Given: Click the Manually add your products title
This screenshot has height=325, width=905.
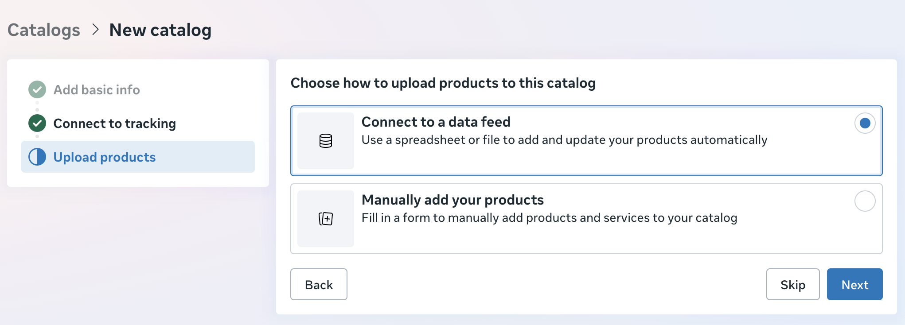Looking at the screenshot, I should click(452, 200).
